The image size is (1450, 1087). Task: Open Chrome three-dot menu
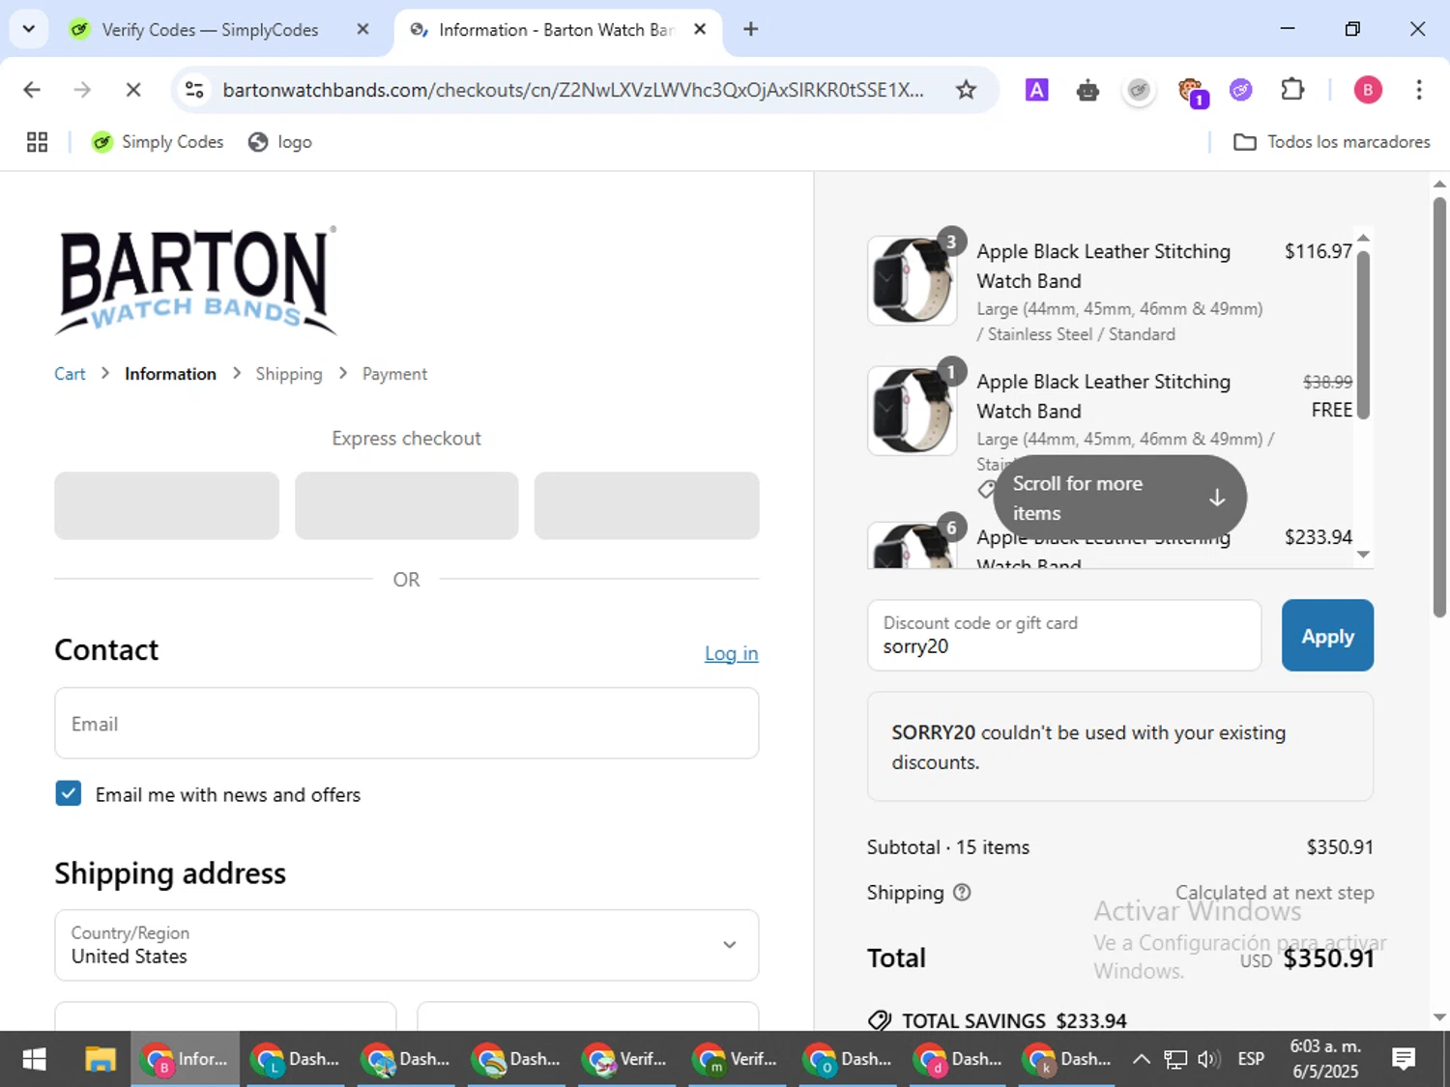click(x=1419, y=90)
